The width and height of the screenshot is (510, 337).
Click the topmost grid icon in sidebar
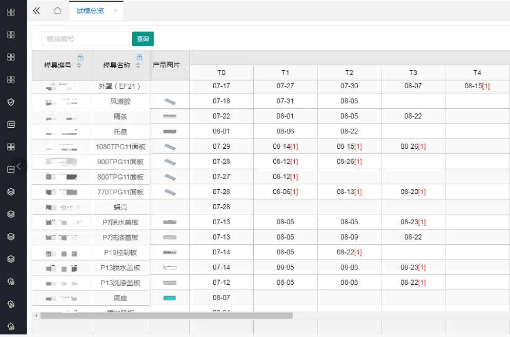pos(11,12)
